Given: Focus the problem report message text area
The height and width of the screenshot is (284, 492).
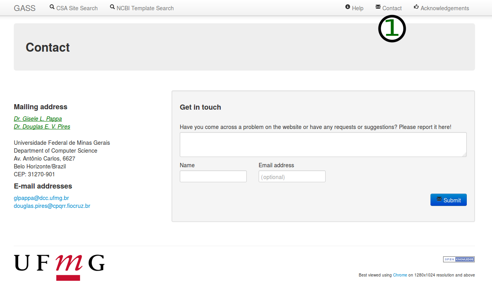Looking at the screenshot, I should pyautogui.click(x=323, y=144).
